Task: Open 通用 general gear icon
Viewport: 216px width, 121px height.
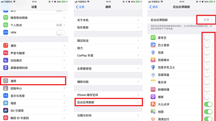Action: pos(6,81)
